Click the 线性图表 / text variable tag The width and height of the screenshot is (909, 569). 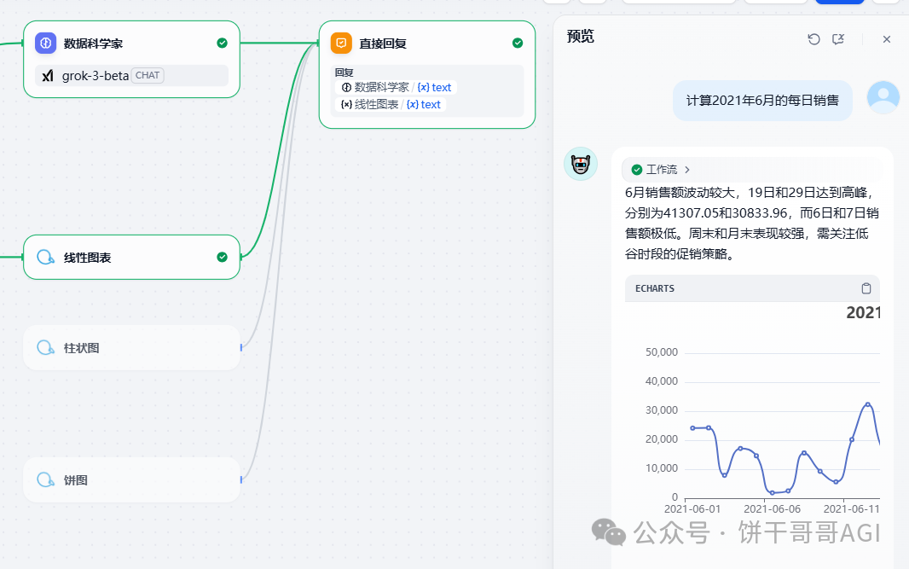(391, 104)
